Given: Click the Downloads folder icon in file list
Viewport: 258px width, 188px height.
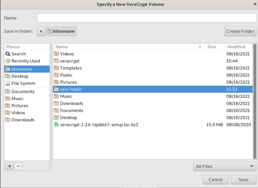Looking at the screenshot, I should coord(56,103).
